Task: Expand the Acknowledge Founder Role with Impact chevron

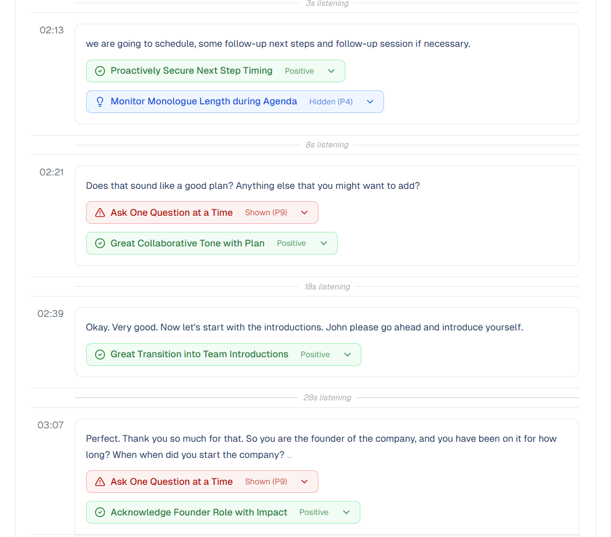Action: [347, 512]
